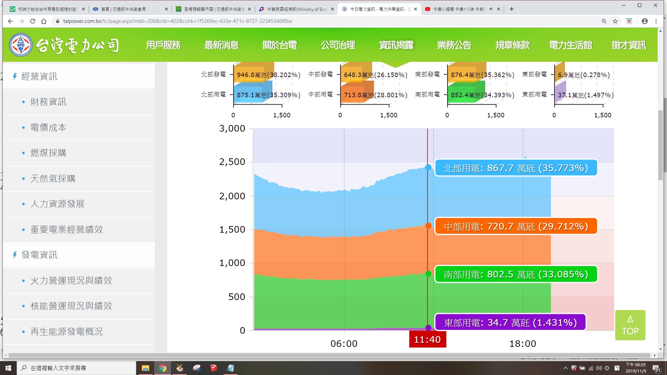The width and height of the screenshot is (667, 375).
Task: Open the 規章條款 menu
Action: tap(513, 45)
